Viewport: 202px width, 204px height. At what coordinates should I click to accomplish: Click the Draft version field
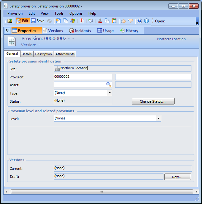click(109, 176)
